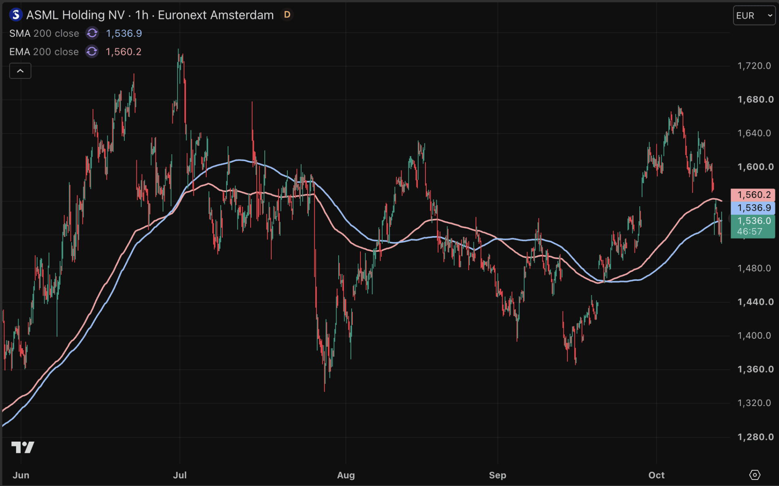Click the 1,600.0 price axis label

point(755,167)
